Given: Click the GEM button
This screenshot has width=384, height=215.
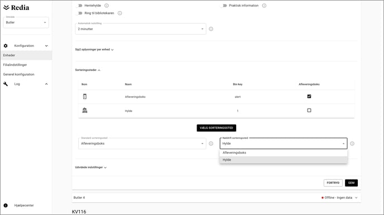Looking at the screenshot, I should click(x=351, y=183).
